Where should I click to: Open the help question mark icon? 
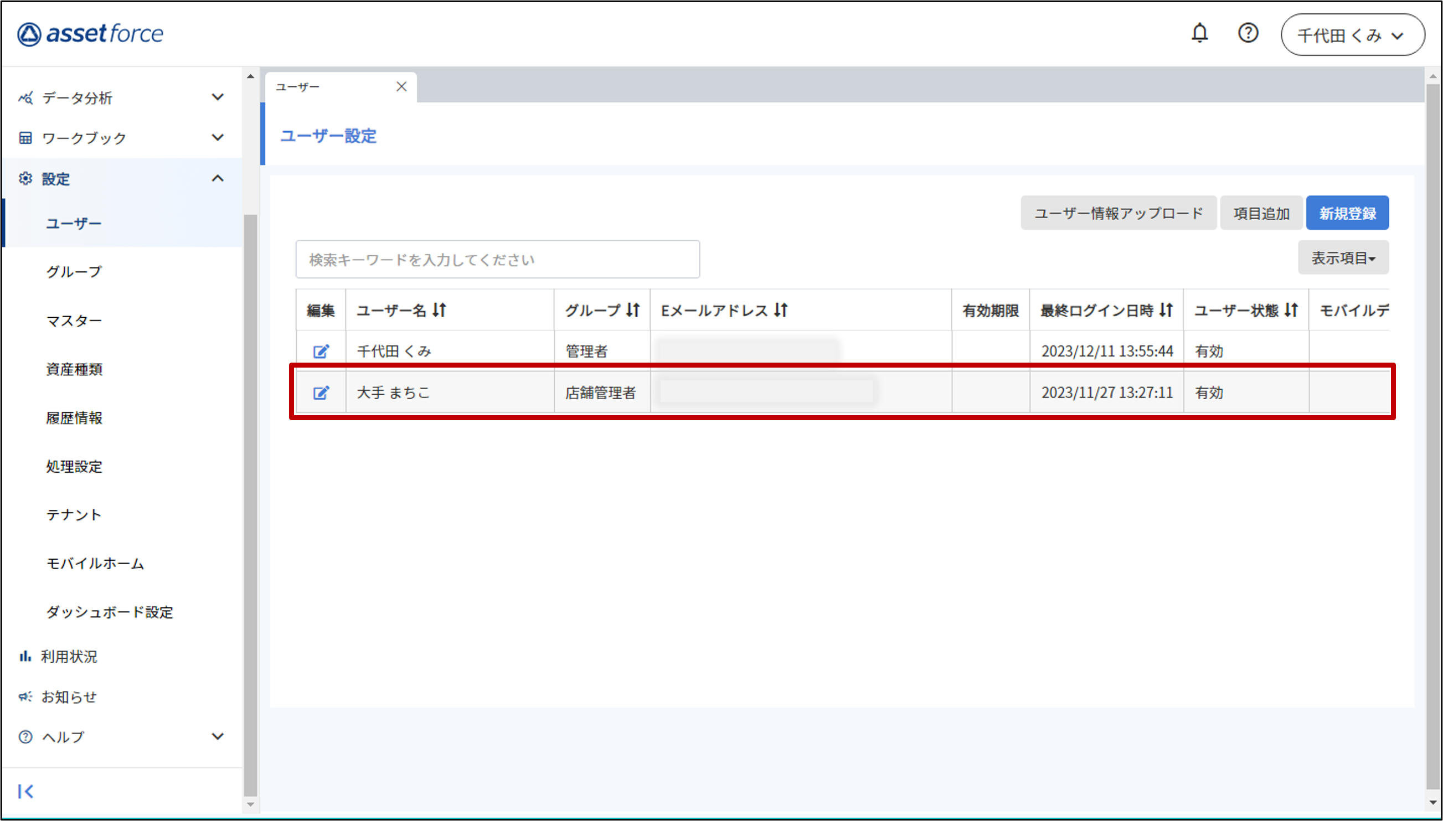1249,33
